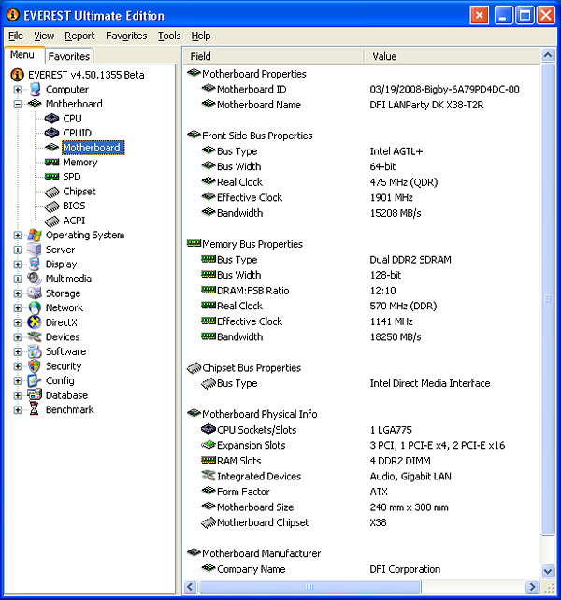561x600 pixels.
Task: Click the Computer icon in the tree
Action: point(35,89)
